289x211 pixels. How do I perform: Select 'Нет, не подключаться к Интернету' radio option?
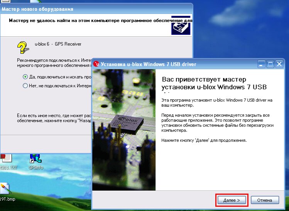tap(25, 86)
